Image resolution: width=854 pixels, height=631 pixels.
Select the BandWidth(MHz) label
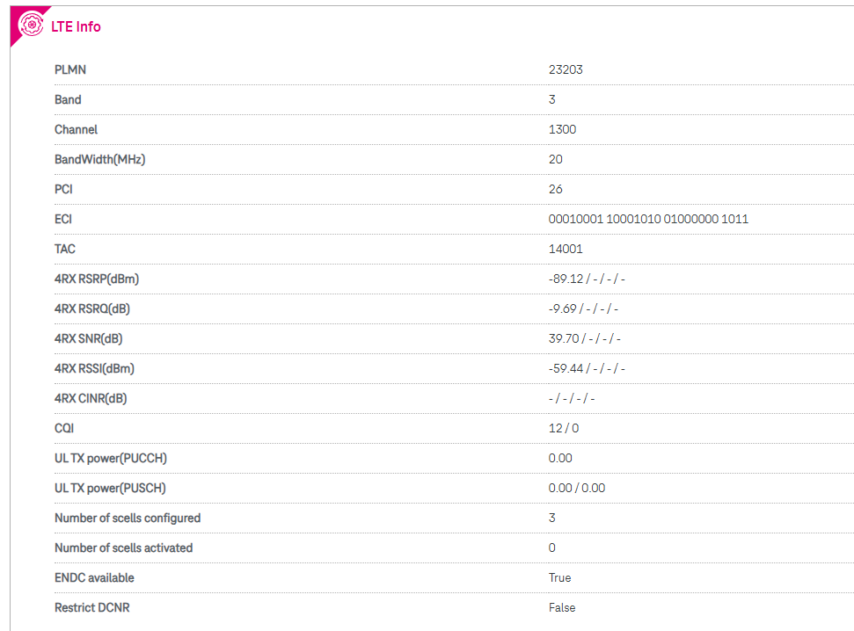coord(99,160)
